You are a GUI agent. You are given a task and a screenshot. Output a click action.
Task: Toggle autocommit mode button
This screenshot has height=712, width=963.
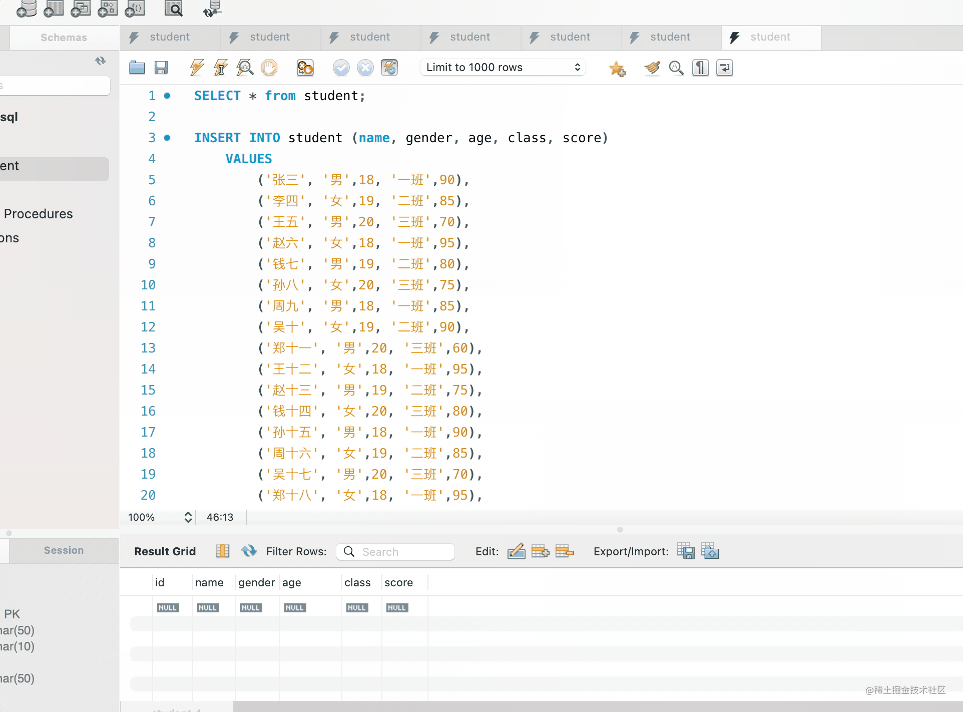(x=389, y=68)
